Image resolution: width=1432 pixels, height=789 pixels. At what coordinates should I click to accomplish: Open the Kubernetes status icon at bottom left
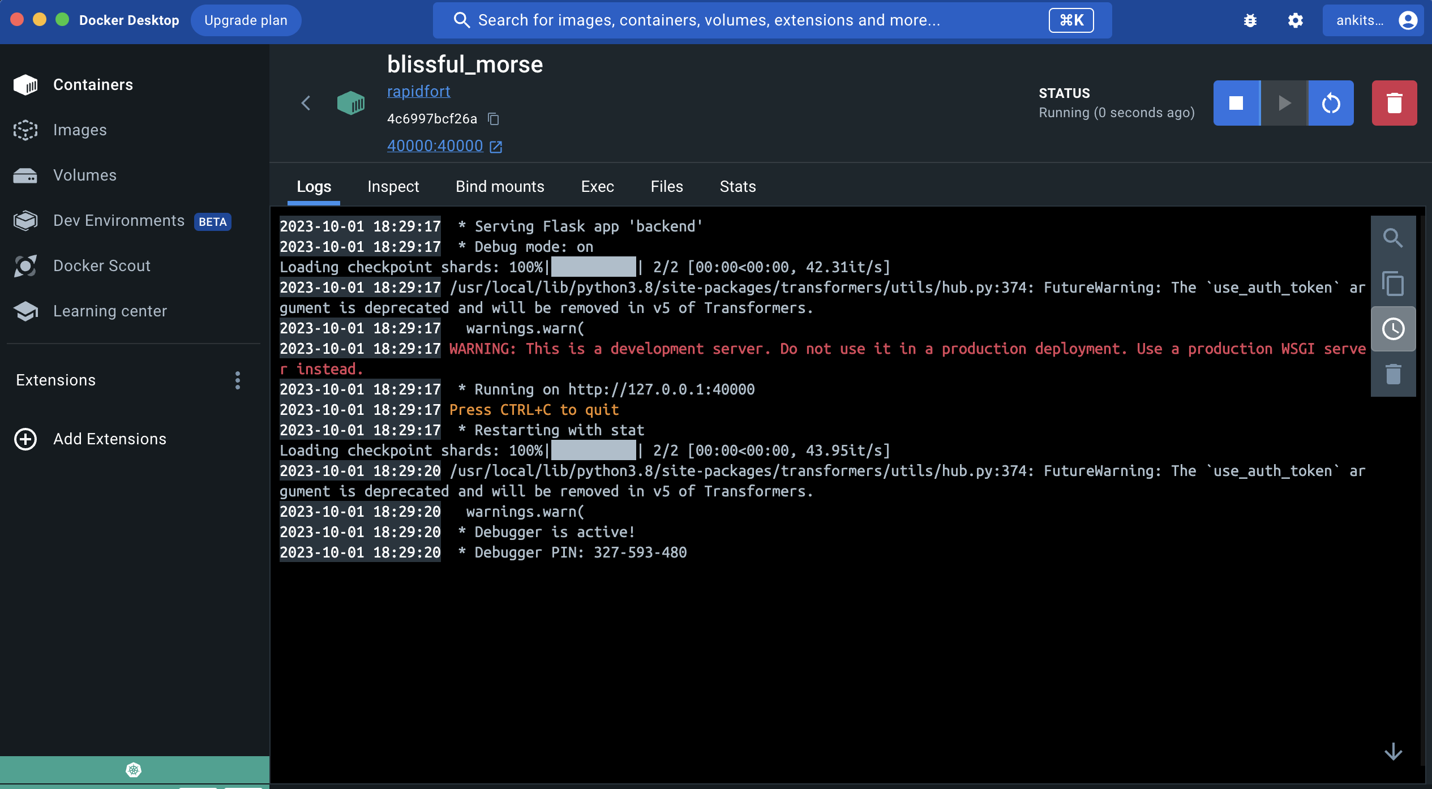click(x=134, y=770)
